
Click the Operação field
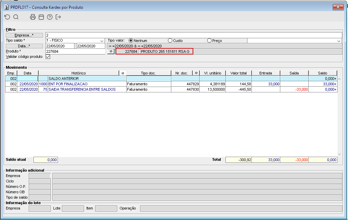click(x=241, y=208)
